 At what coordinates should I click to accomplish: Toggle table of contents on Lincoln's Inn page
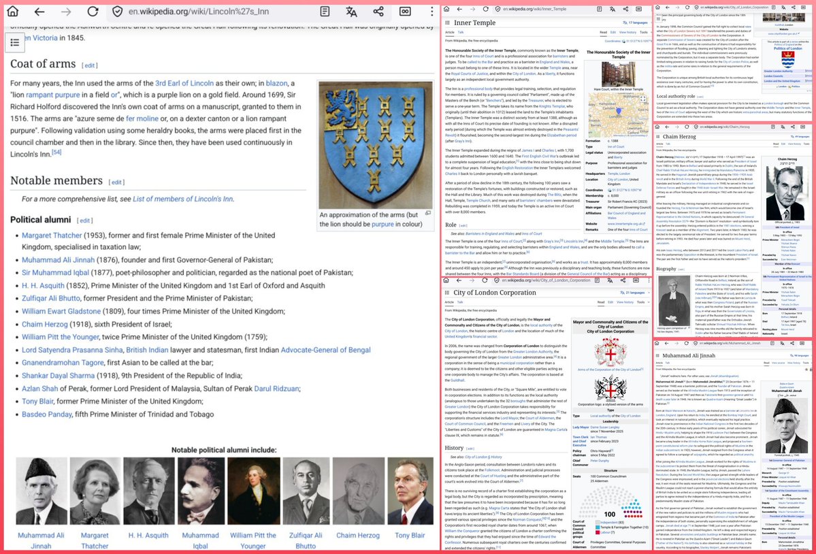click(x=15, y=43)
